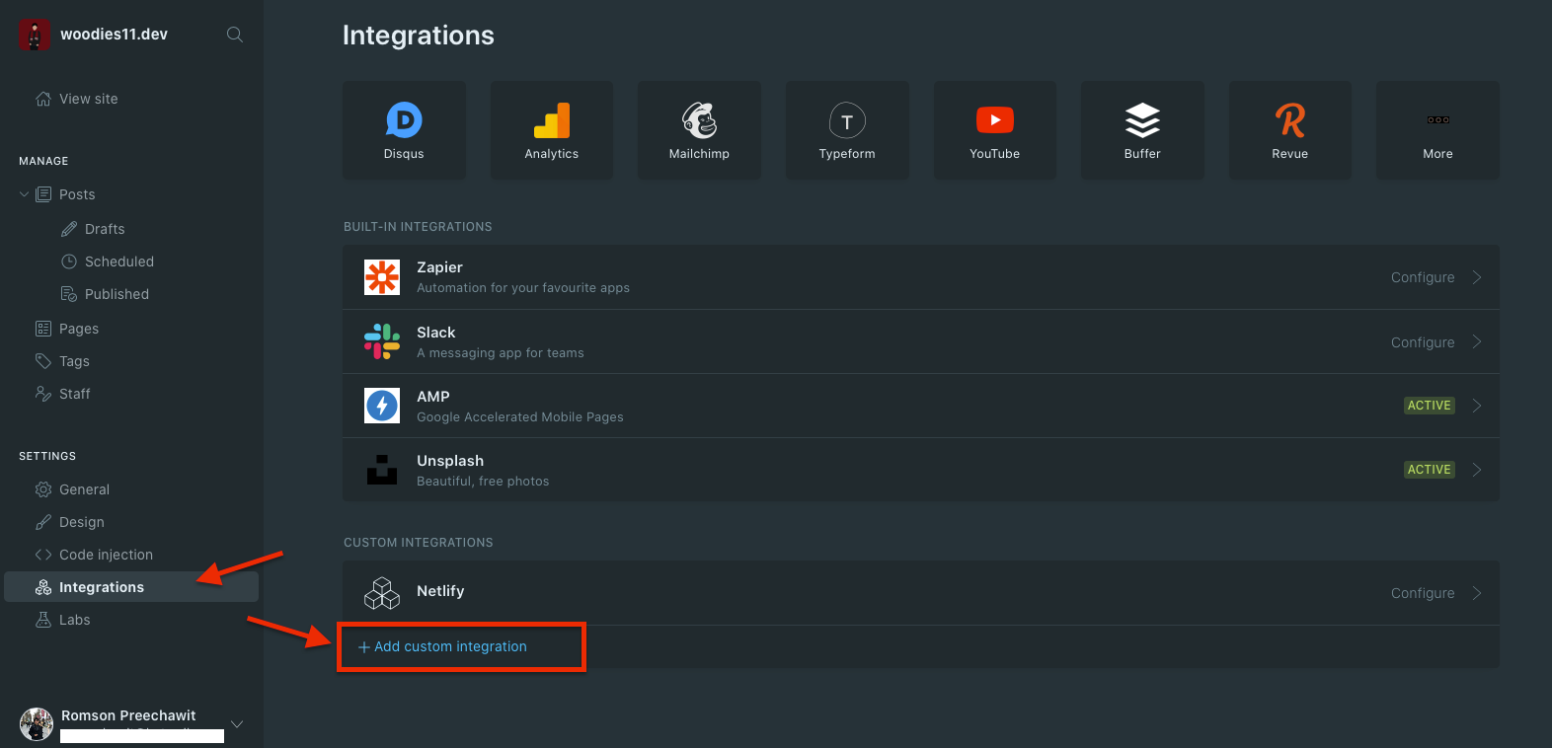
Task: Open the Published posts list
Action: point(116,294)
